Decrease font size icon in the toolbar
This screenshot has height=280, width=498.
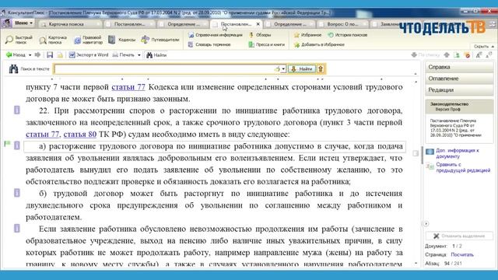coord(489,55)
